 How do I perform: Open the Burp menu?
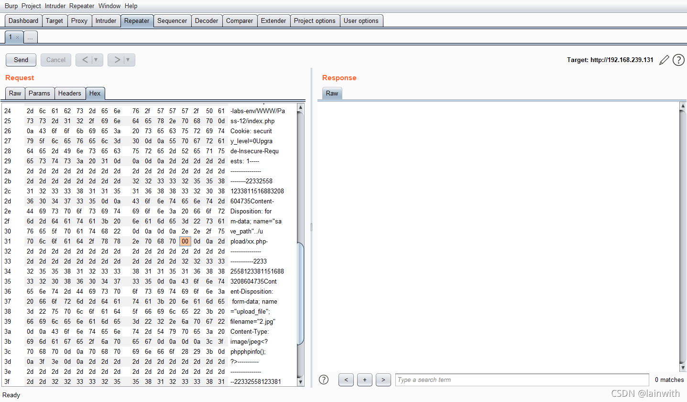click(x=11, y=6)
